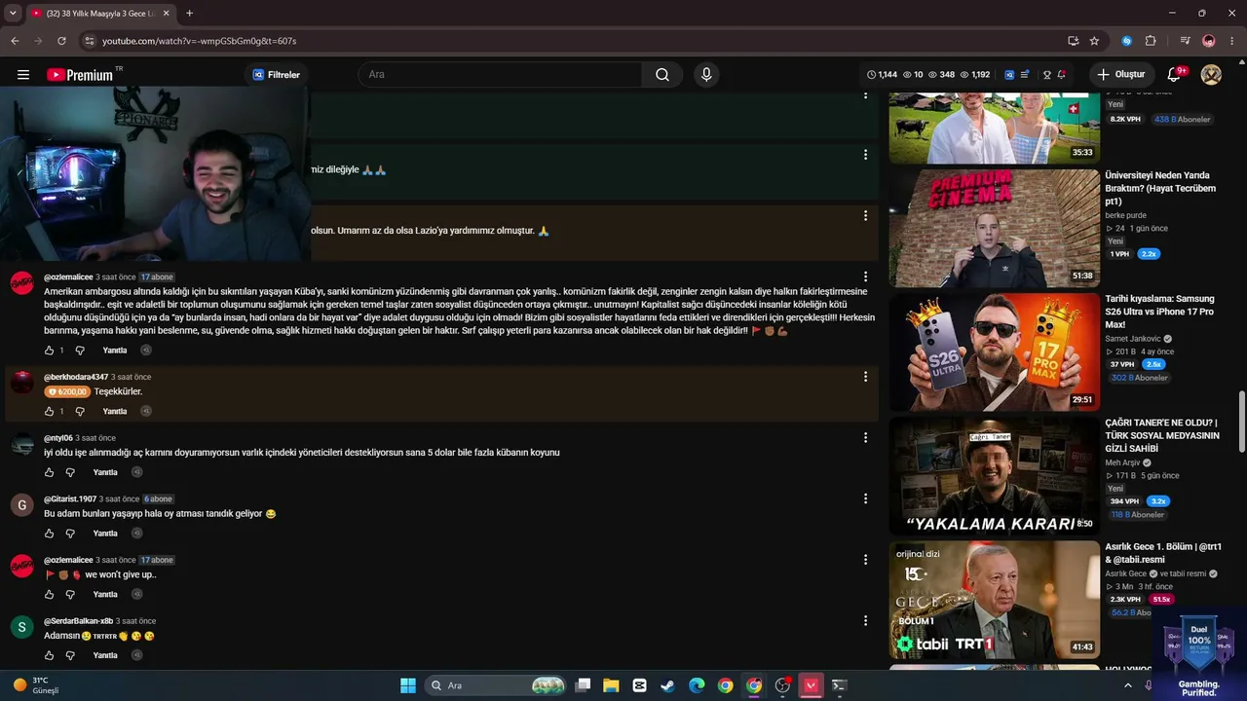
Task: Like the @ozlemalicee comment about Küba
Action: (49, 350)
